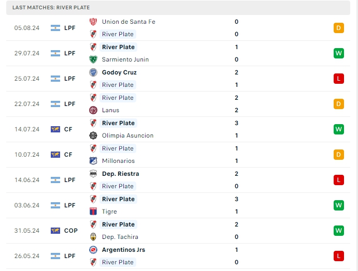Click the Lanus club crest icon
Image resolution: width=358 pixels, height=271 pixels.
click(x=93, y=110)
